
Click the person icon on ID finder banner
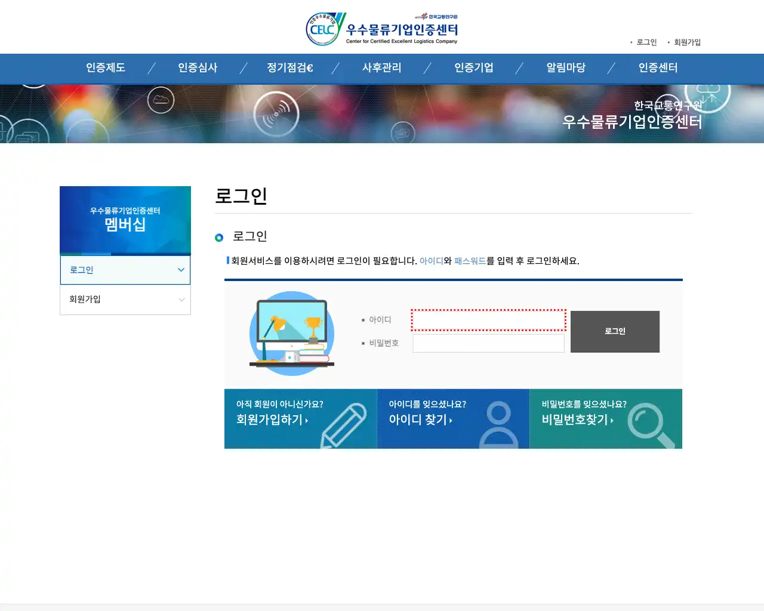click(498, 424)
